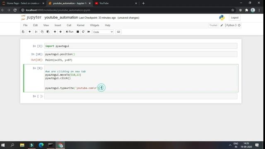Select the empty last code cell
265x149 pixels.
point(141,96)
